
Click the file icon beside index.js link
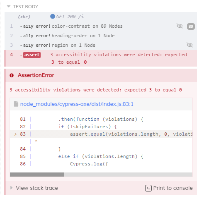pos(16,104)
